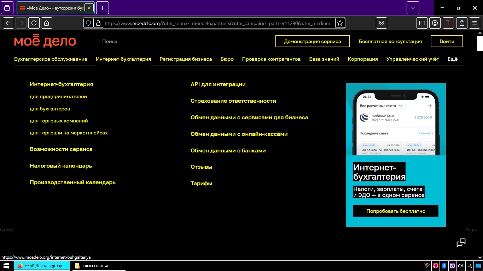Open Обмен данными с банками link

(228, 151)
